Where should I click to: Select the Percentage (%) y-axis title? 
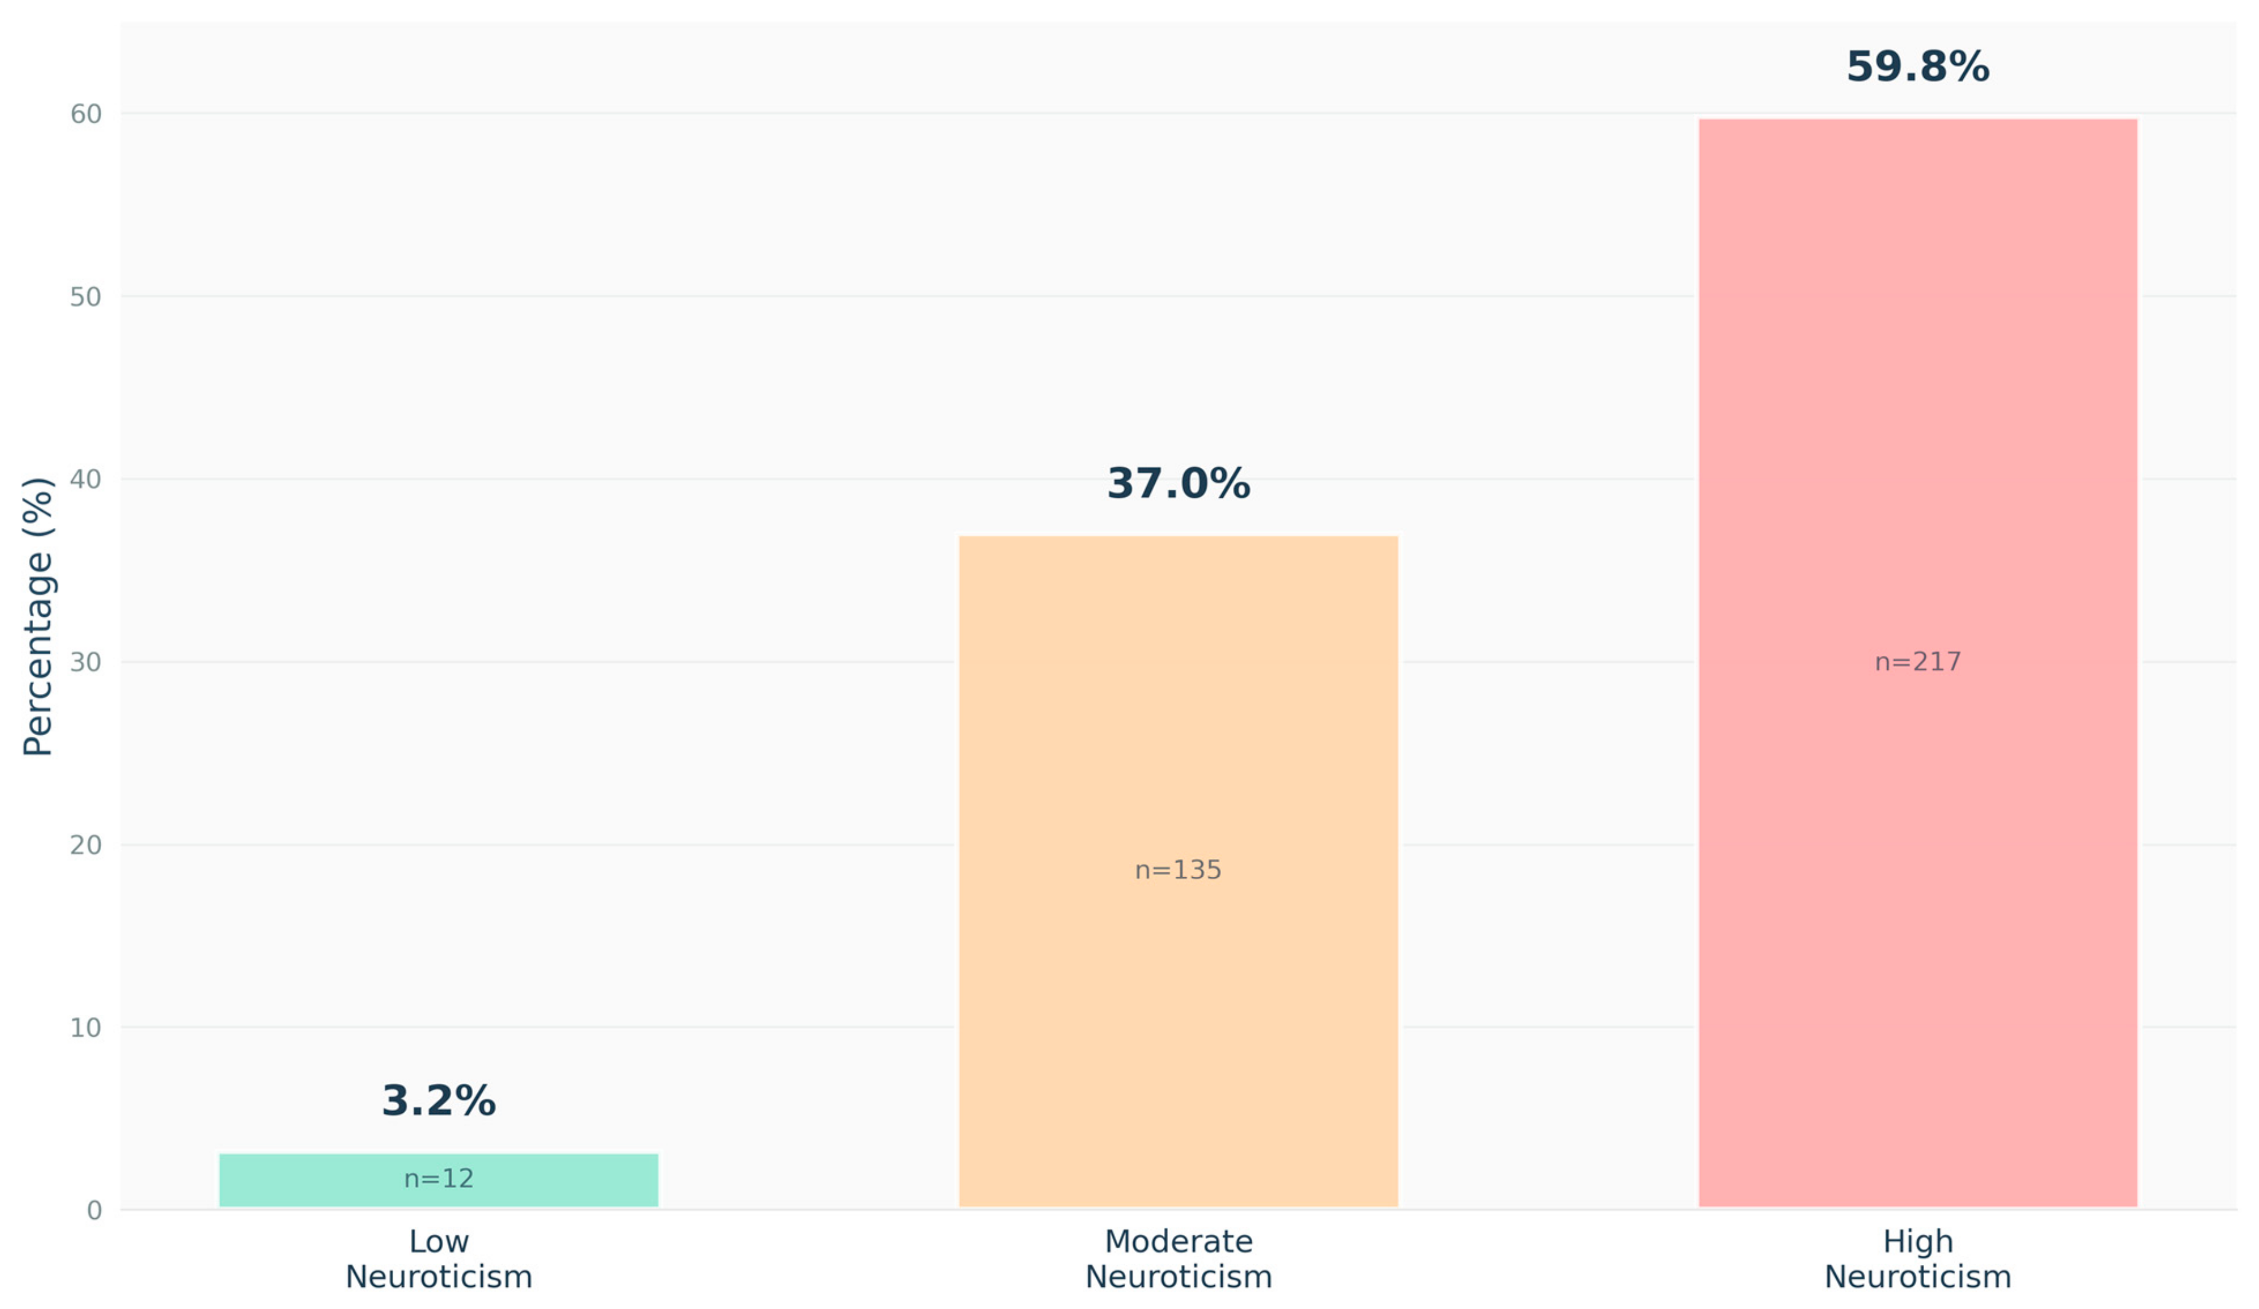(x=39, y=616)
